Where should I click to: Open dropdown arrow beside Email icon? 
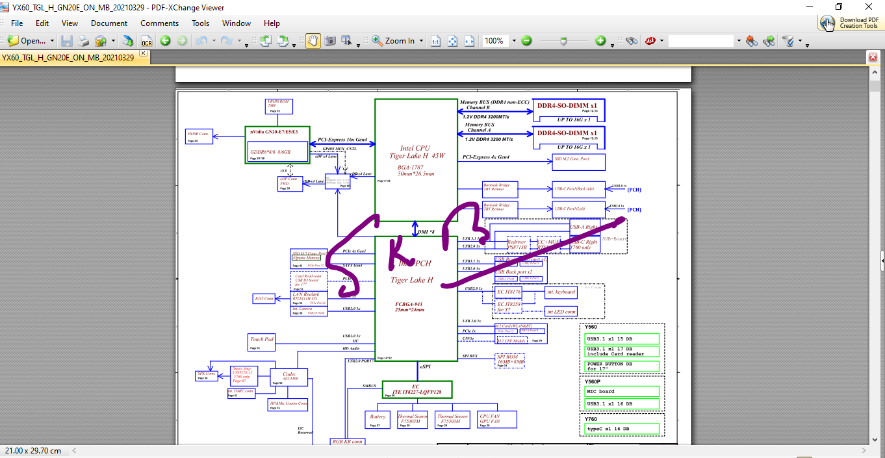[x=113, y=40]
